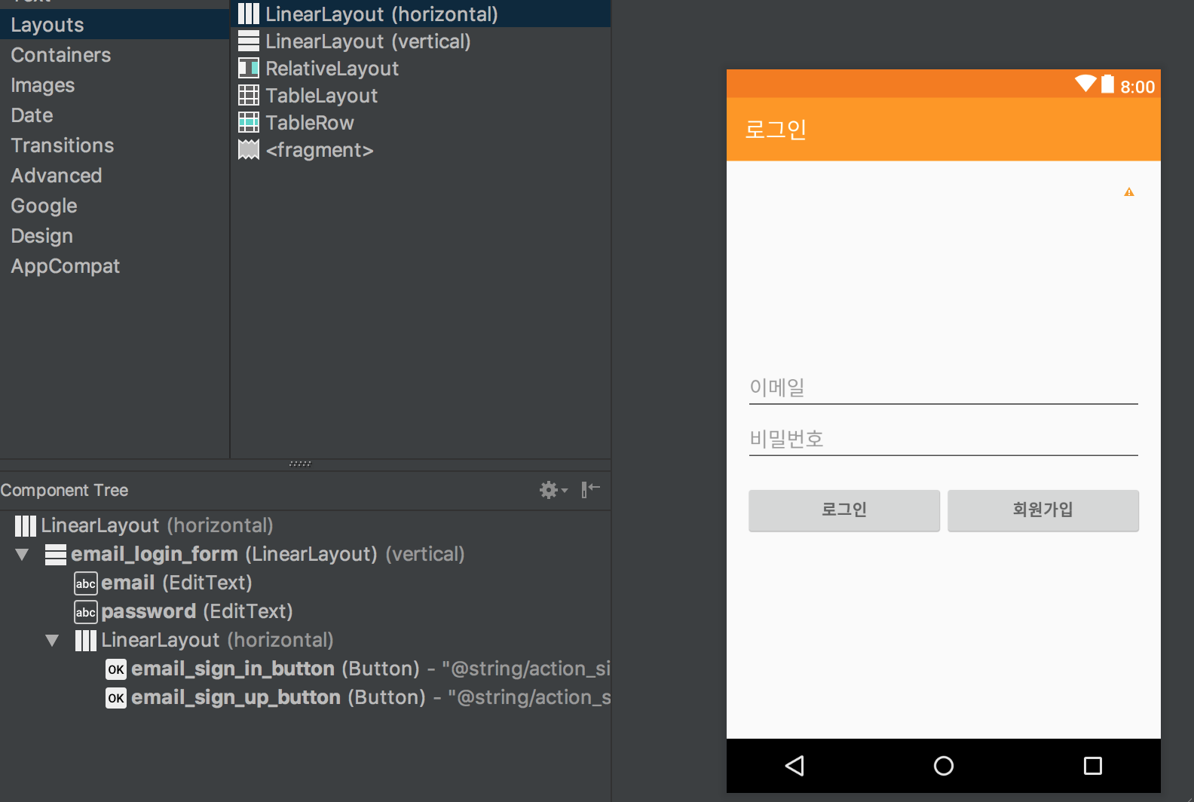
Task: Click the Component Tree hide-panel icon
Action: [590, 490]
